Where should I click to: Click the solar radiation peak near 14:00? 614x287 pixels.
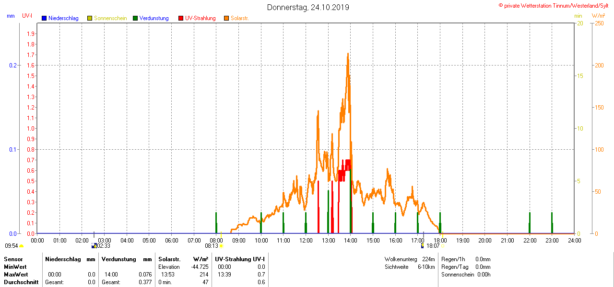tap(348, 55)
